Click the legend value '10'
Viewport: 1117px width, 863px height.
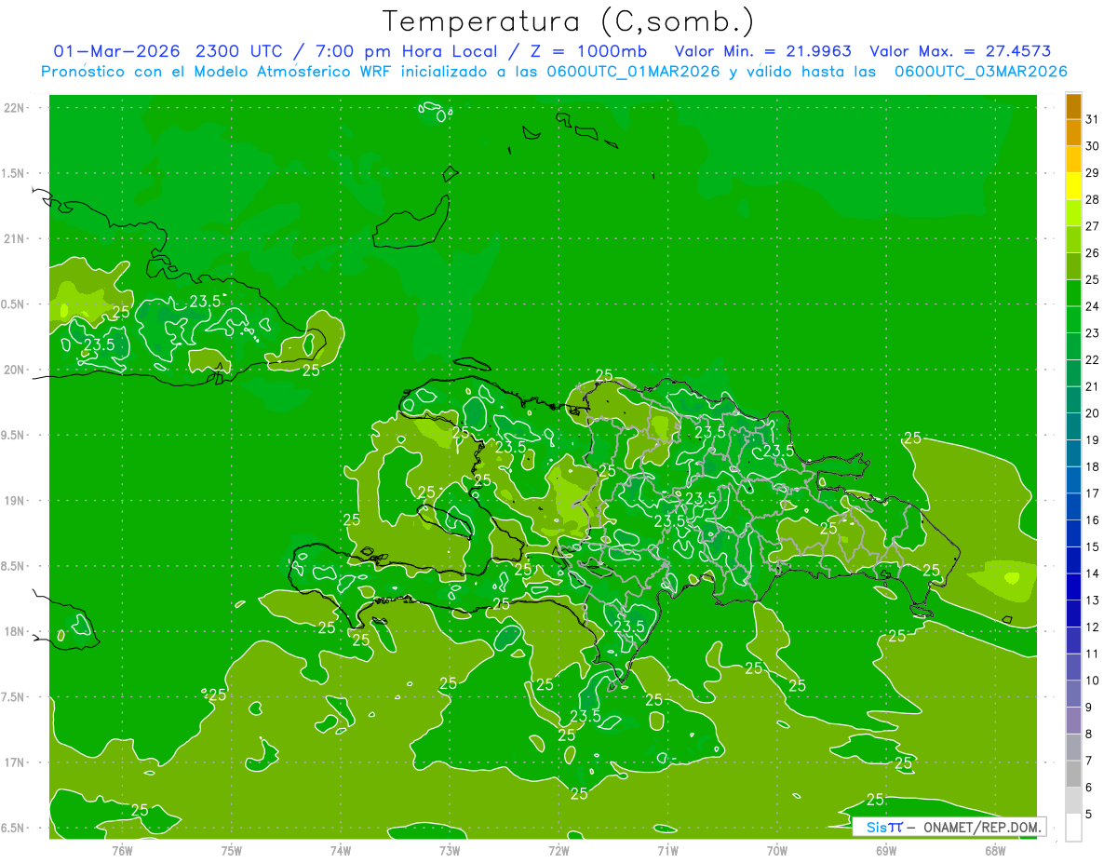pyautogui.click(x=1093, y=681)
